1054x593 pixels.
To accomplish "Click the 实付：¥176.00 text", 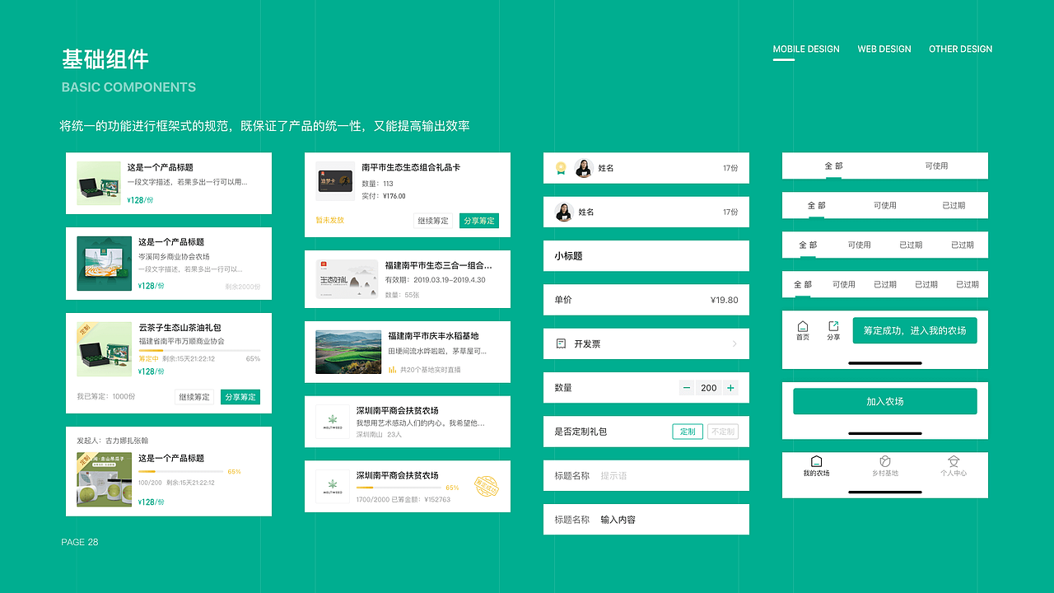I will pos(384,196).
